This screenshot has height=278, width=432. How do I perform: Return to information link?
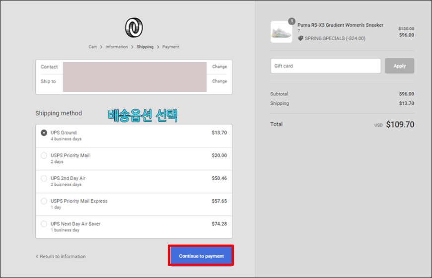pos(61,257)
